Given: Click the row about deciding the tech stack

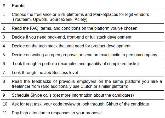Looking at the screenshot, I should [71, 46].
